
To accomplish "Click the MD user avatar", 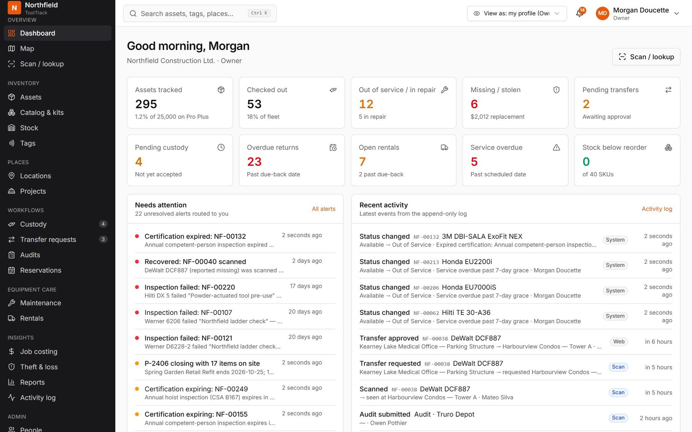I will 602,13.
